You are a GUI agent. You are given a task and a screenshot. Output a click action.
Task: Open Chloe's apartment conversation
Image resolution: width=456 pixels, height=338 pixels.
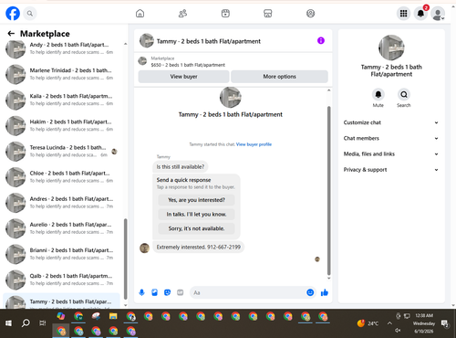point(62,177)
